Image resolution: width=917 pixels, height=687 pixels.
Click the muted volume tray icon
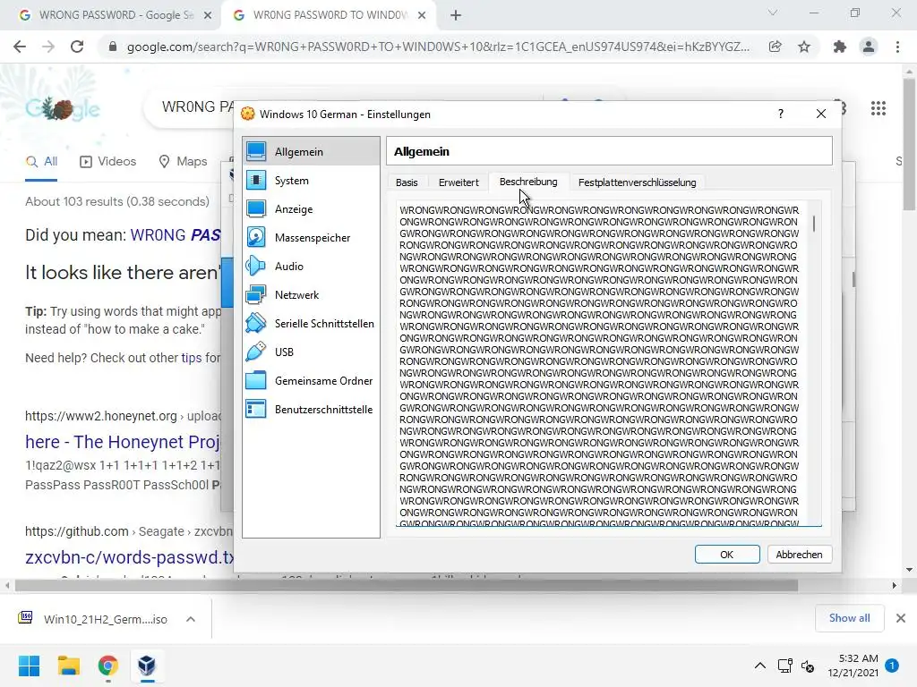(808, 666)
